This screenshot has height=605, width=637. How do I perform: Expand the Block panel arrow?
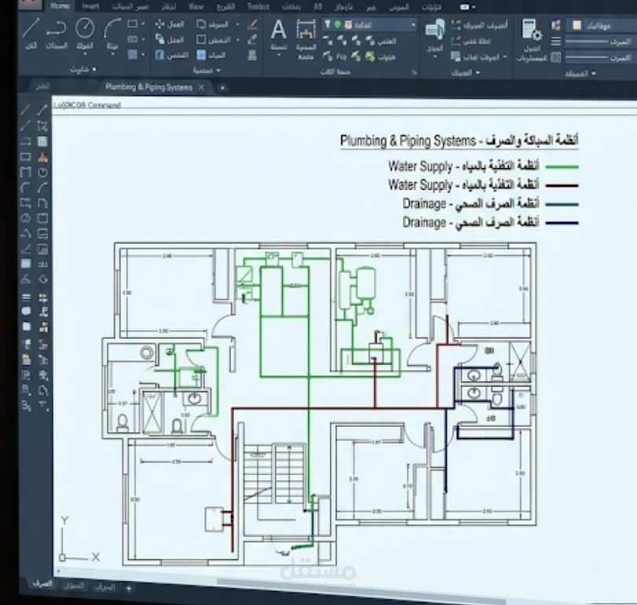coord(478,72)
